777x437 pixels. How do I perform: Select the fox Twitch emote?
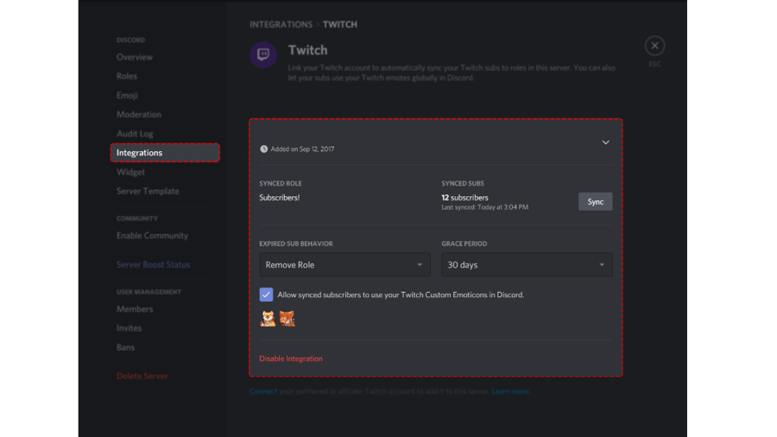tap(287, 319)
